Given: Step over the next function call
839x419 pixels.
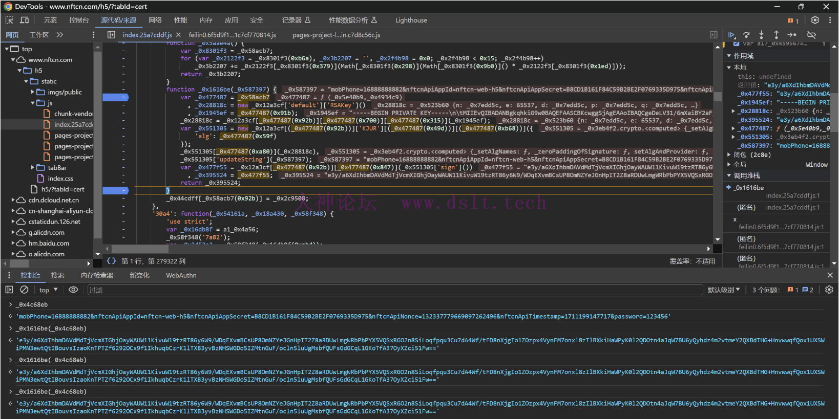Looking at the screenshot, I should point(746,35).
